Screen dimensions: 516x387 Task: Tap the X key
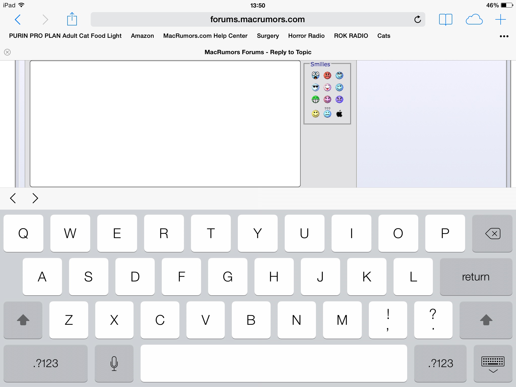[114, 320]
